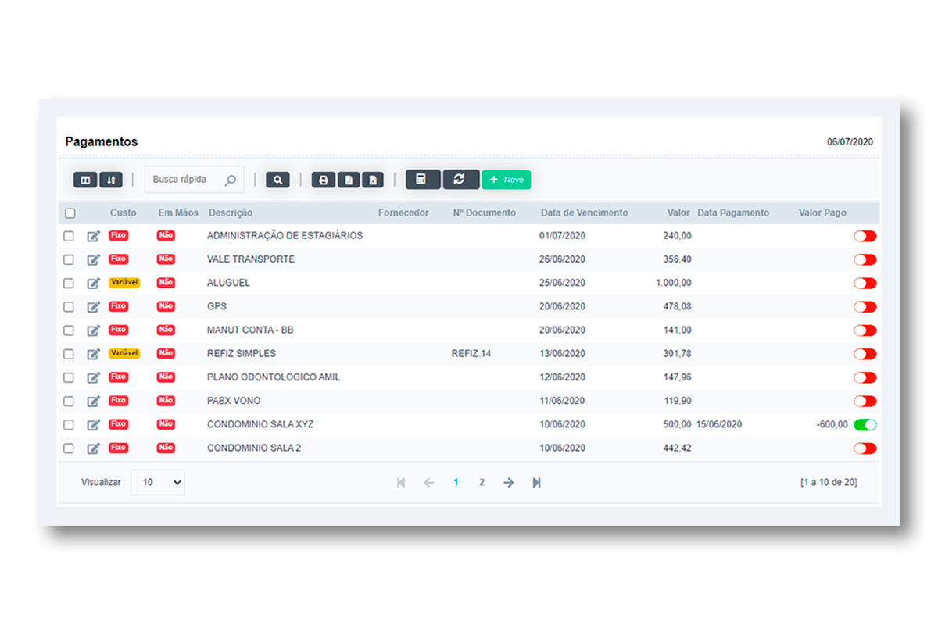Click the advanced search magnifier button
Screen dimensions: 938x625
click(277, 180)
